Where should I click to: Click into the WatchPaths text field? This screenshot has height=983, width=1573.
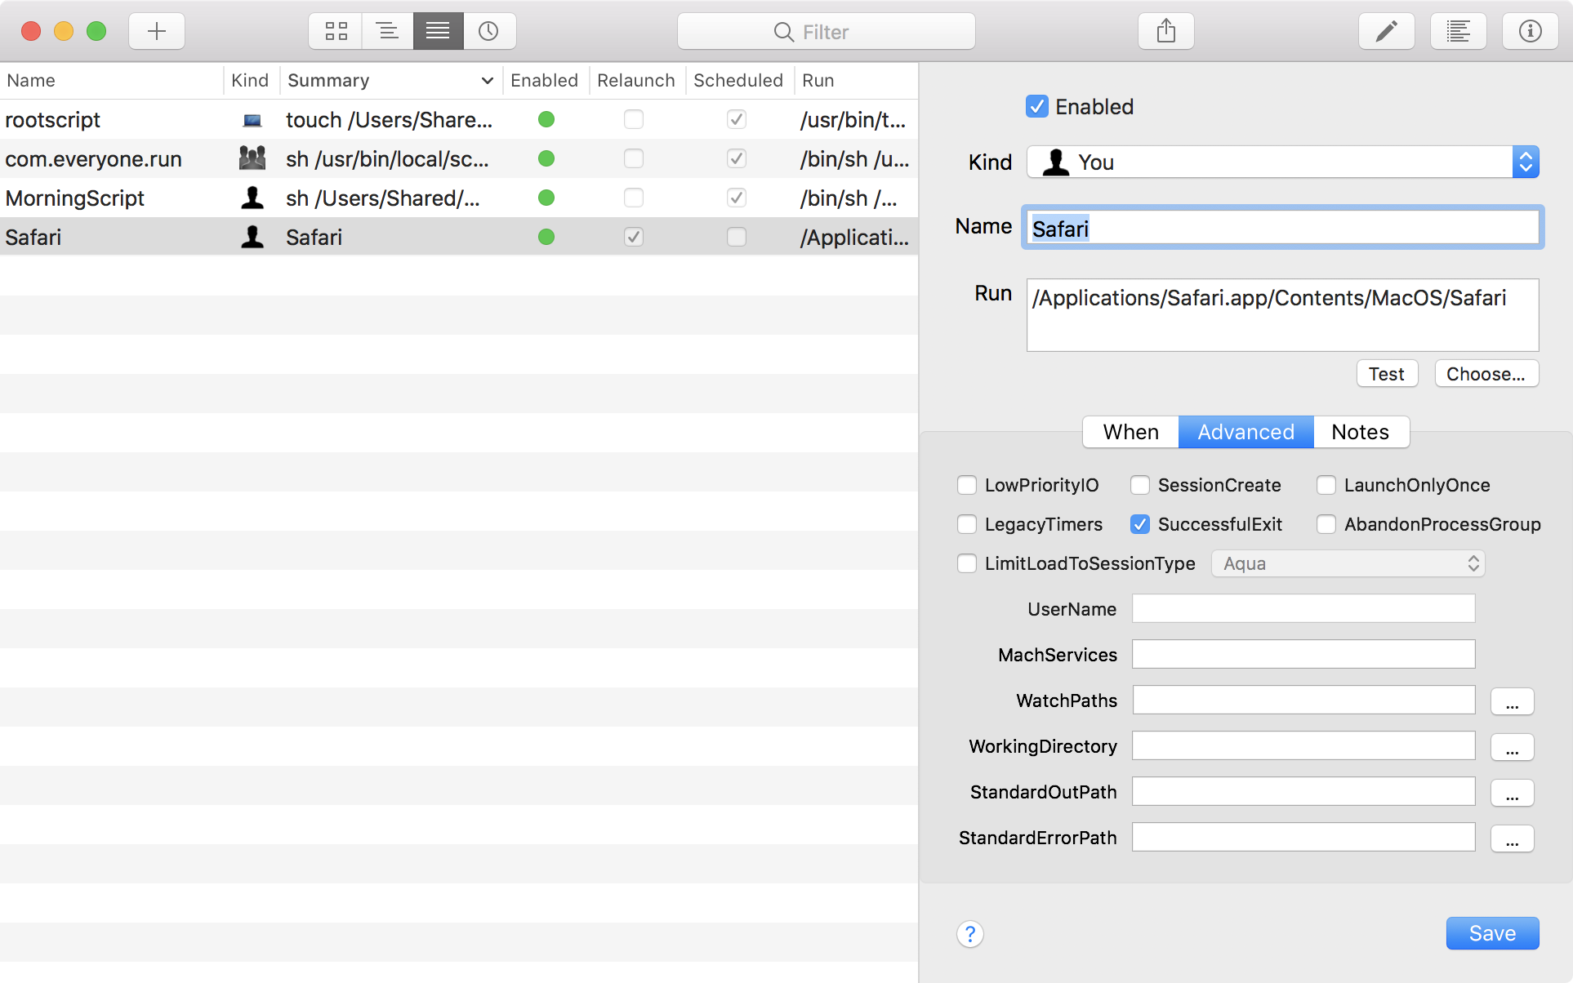click(x=1303, y=701)
